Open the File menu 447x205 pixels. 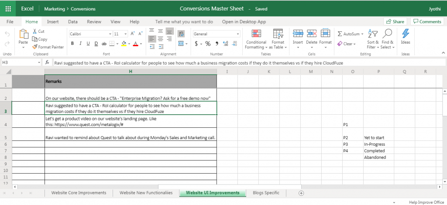point(10,22)
